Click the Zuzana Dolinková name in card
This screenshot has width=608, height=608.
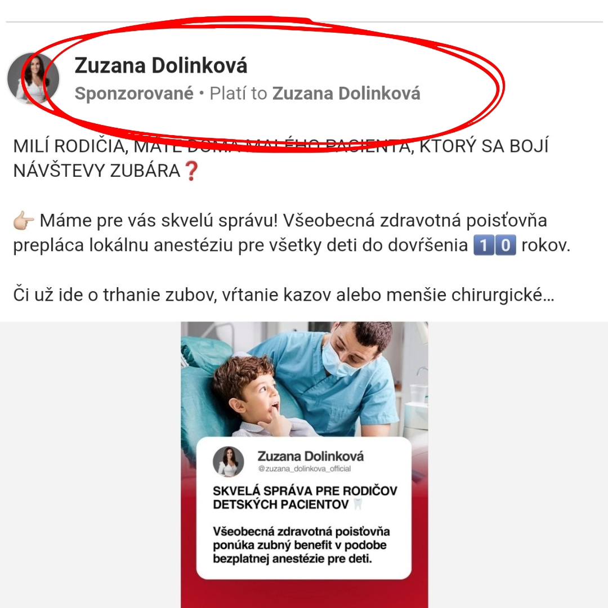point(311,456)
